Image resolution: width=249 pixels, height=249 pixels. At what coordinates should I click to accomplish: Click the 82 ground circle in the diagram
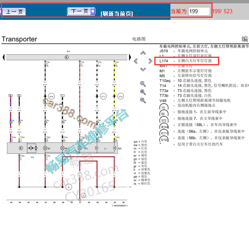point(69,187)
